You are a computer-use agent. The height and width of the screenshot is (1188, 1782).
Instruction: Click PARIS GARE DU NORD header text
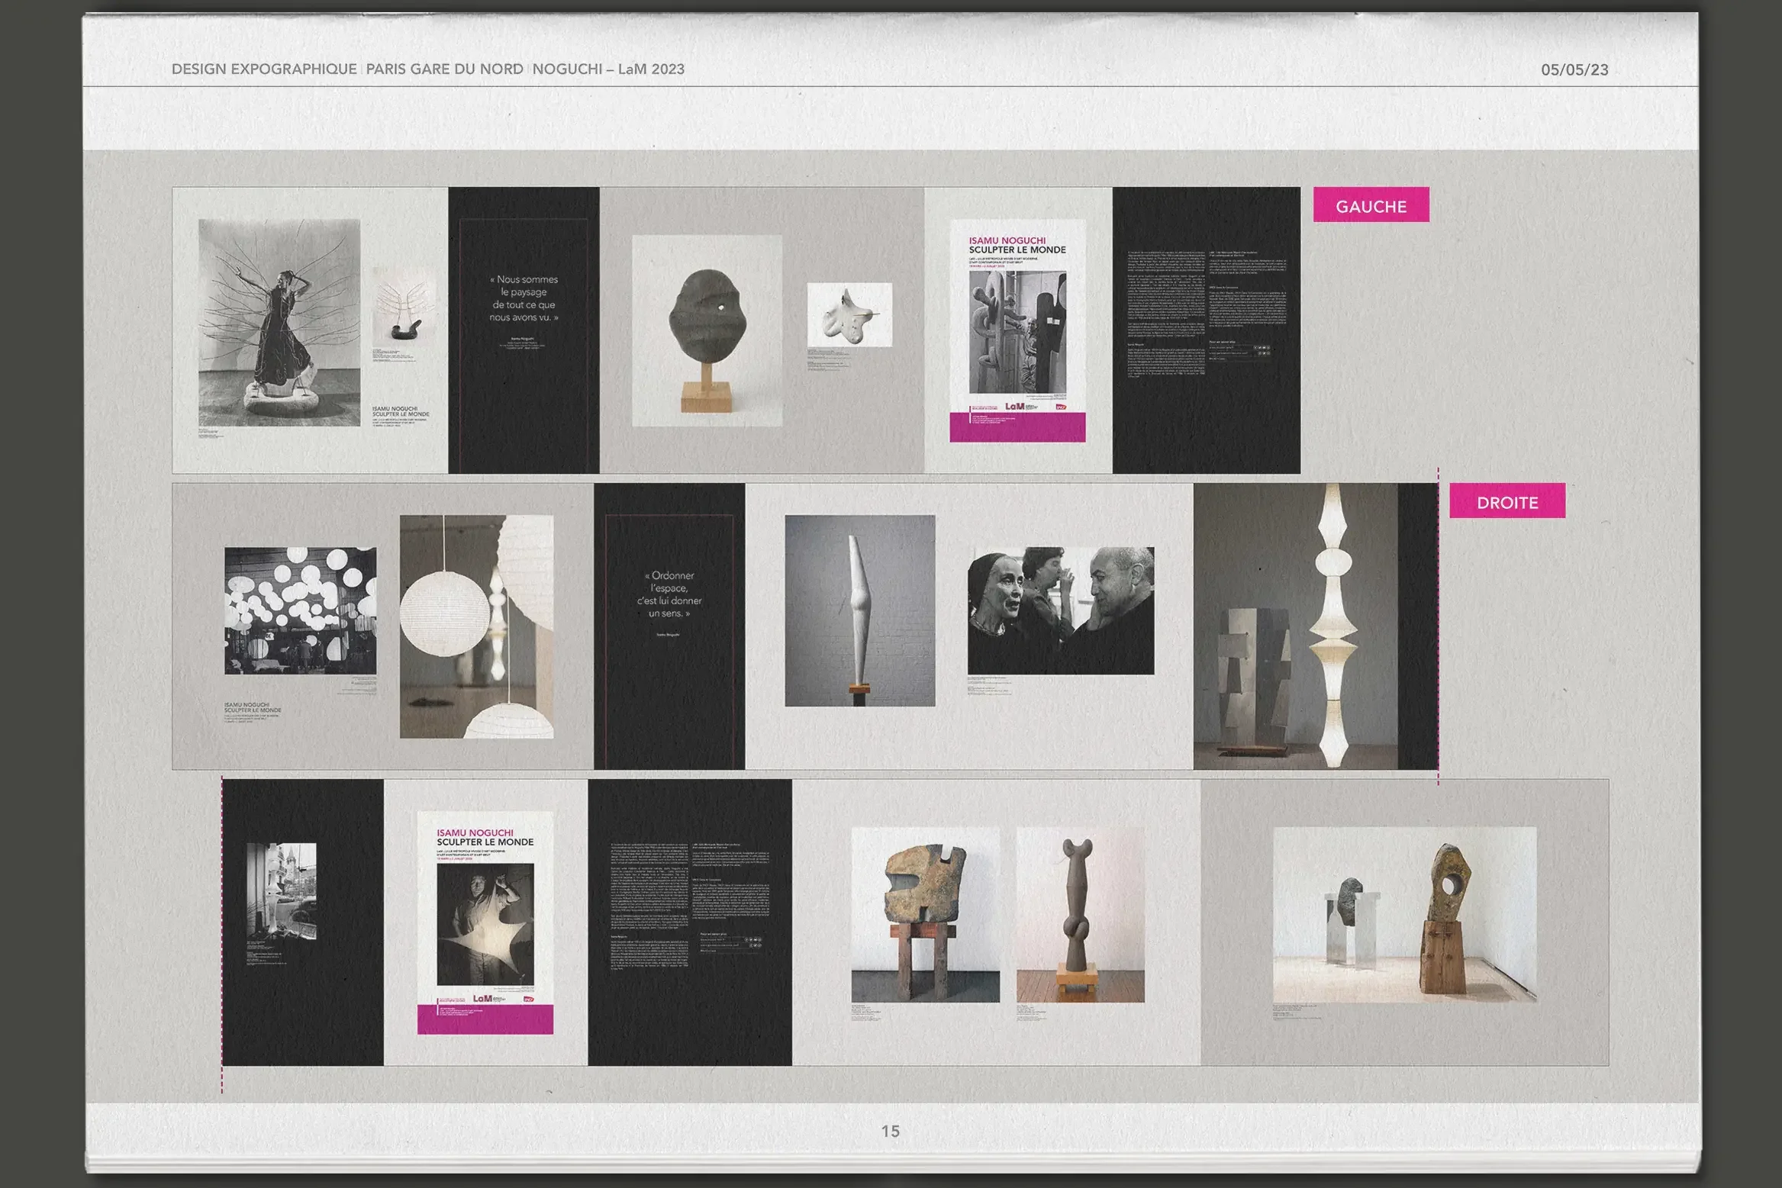[444, 69]
